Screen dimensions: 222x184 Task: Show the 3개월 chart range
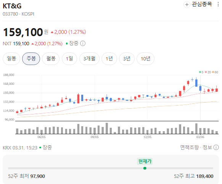click(x=89, y=59)
